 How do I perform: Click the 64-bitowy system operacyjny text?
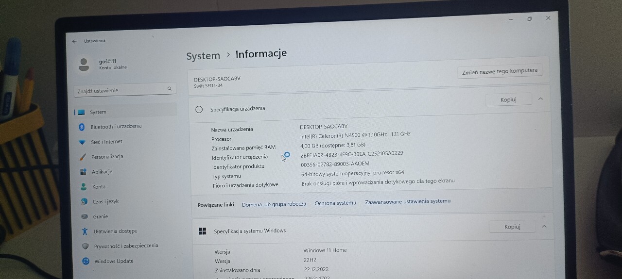pyautogui.click(x=353, y=173)
